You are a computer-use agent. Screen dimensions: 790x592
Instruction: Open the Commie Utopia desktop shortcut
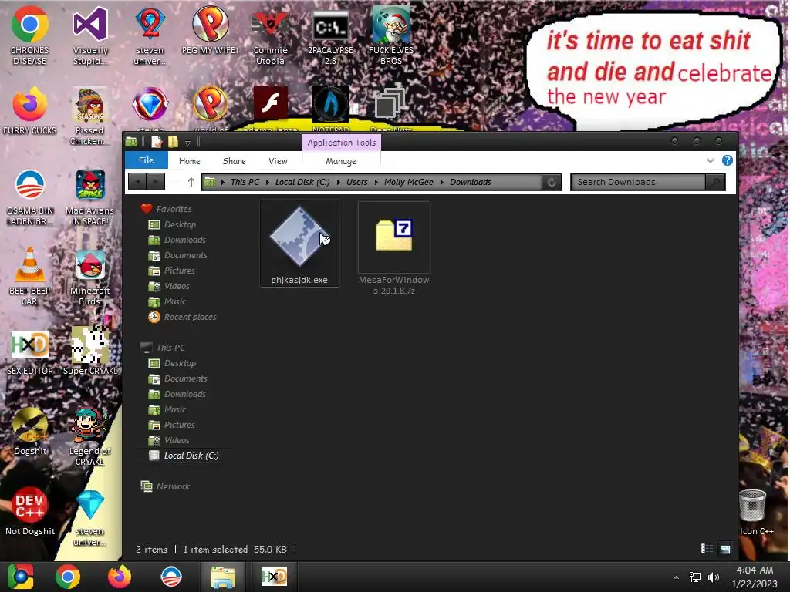coord(271,39)
